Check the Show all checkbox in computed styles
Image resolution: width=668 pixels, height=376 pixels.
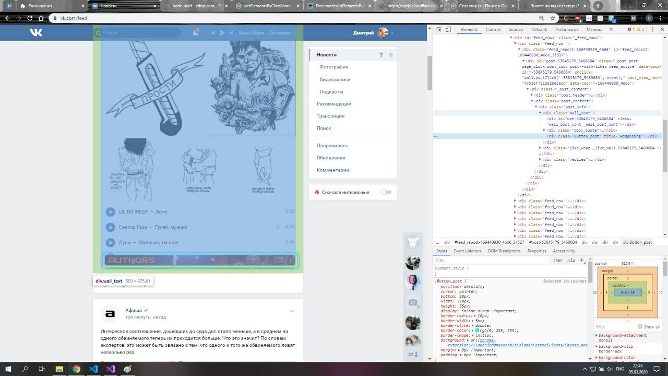[640, 327]
